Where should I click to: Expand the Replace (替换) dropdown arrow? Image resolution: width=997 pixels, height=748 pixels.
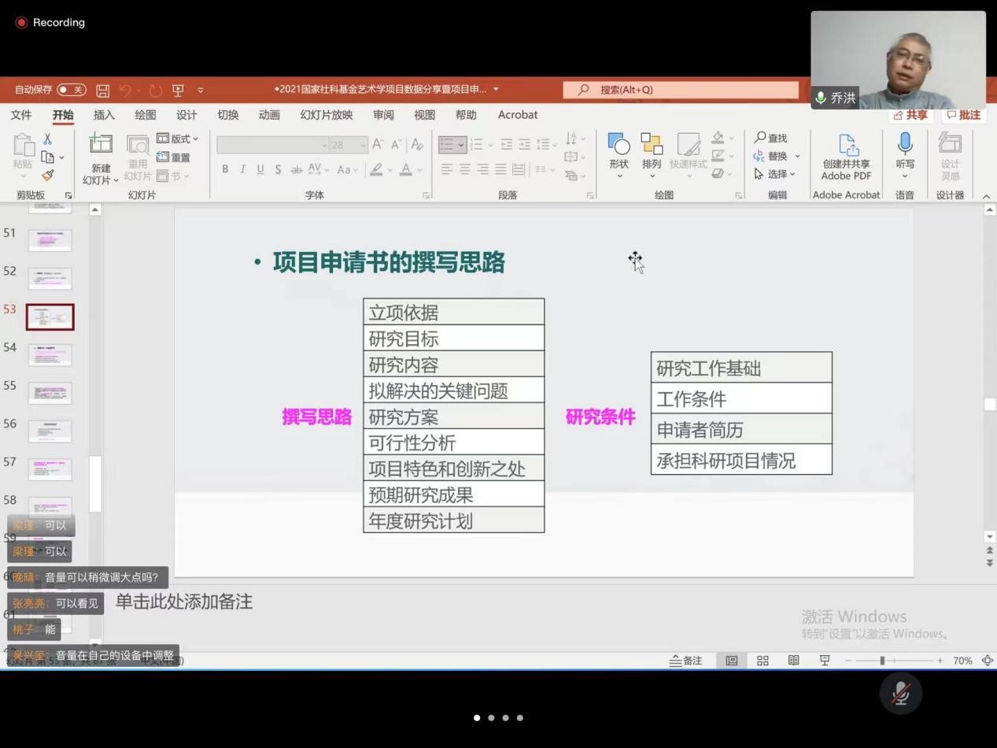pos(797,156)
